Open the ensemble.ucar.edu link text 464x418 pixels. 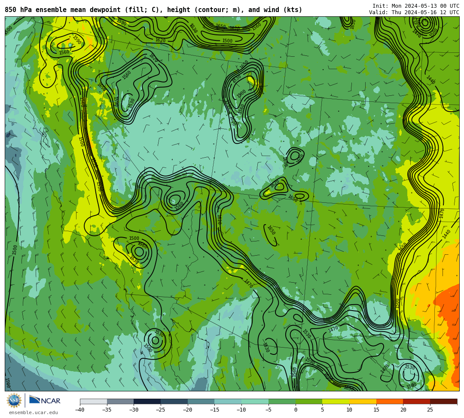(34, 412)
